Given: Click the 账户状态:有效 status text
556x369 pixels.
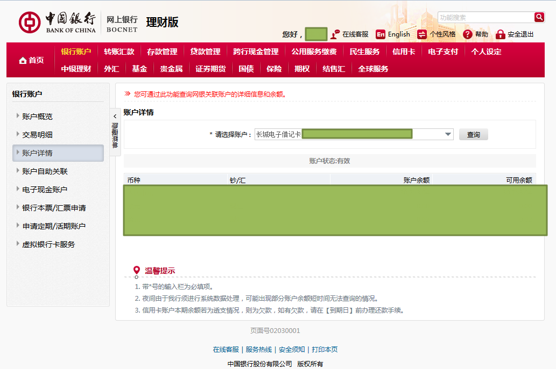Looking at the screenshot, I should [x=329, y=161].
